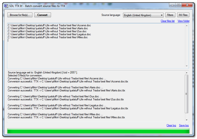Image resolution: width=197 pixels, height=139 pixels.
Task: Click the log panel up scroll arrow
Action: click(x=186, y=73)
